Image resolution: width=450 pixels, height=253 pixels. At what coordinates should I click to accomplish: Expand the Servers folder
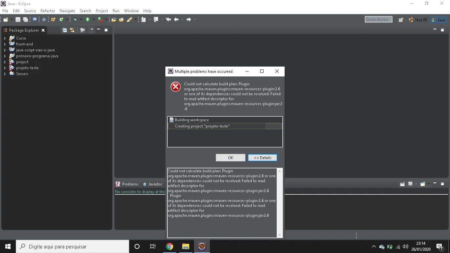click(x=5, y=74)
